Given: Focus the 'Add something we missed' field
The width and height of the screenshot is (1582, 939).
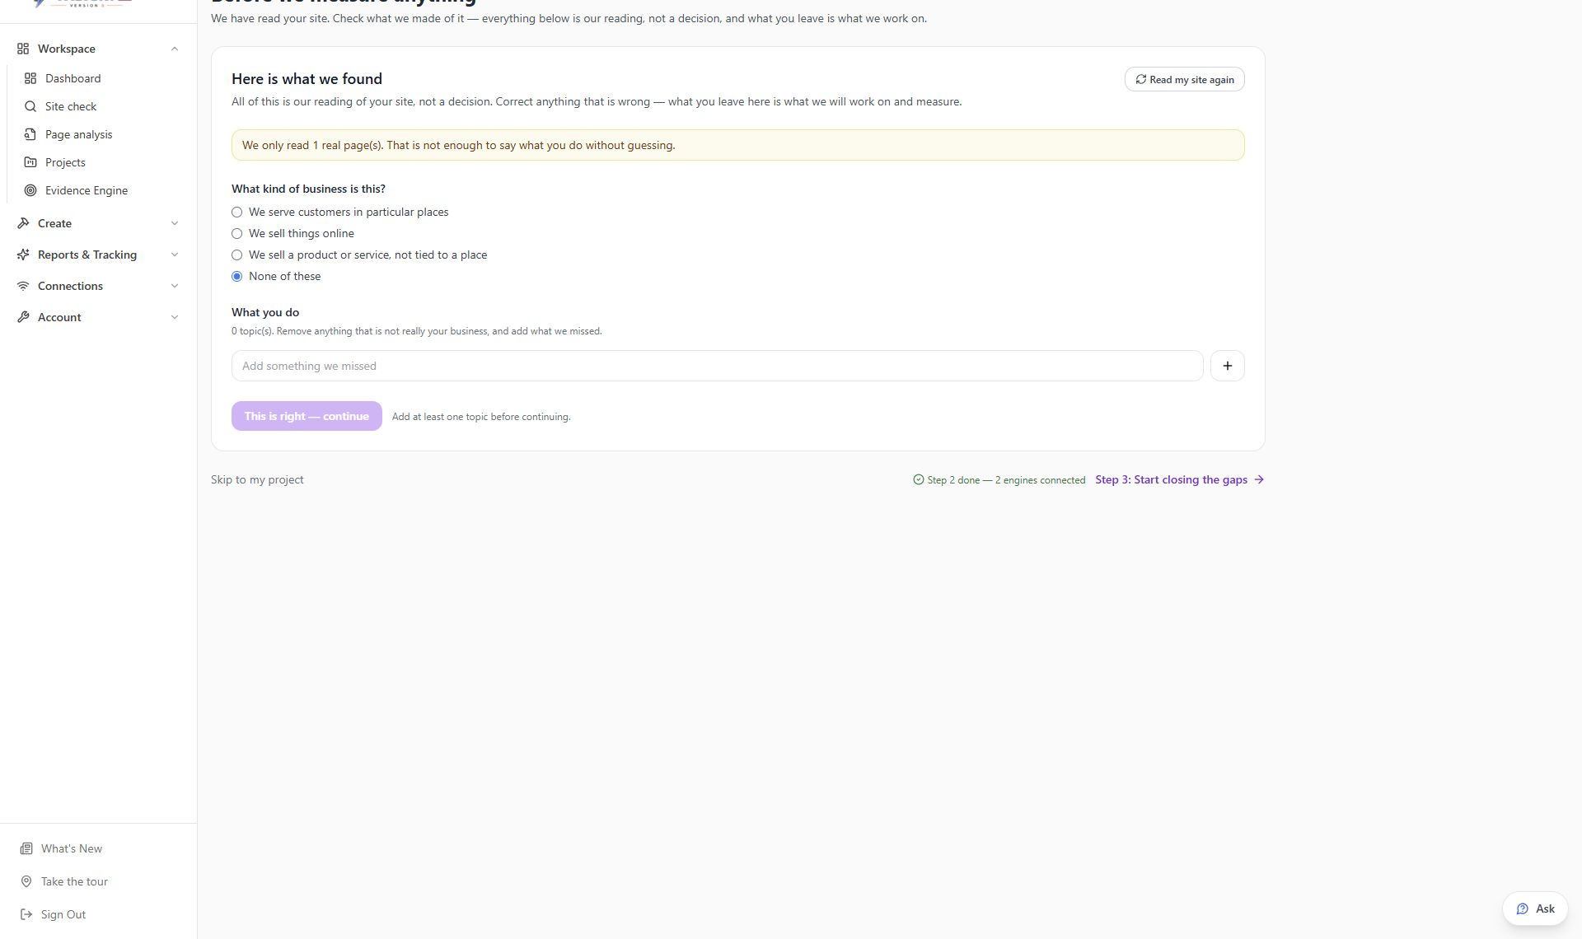Looking at the screenshot, I should tap(717, 366).
